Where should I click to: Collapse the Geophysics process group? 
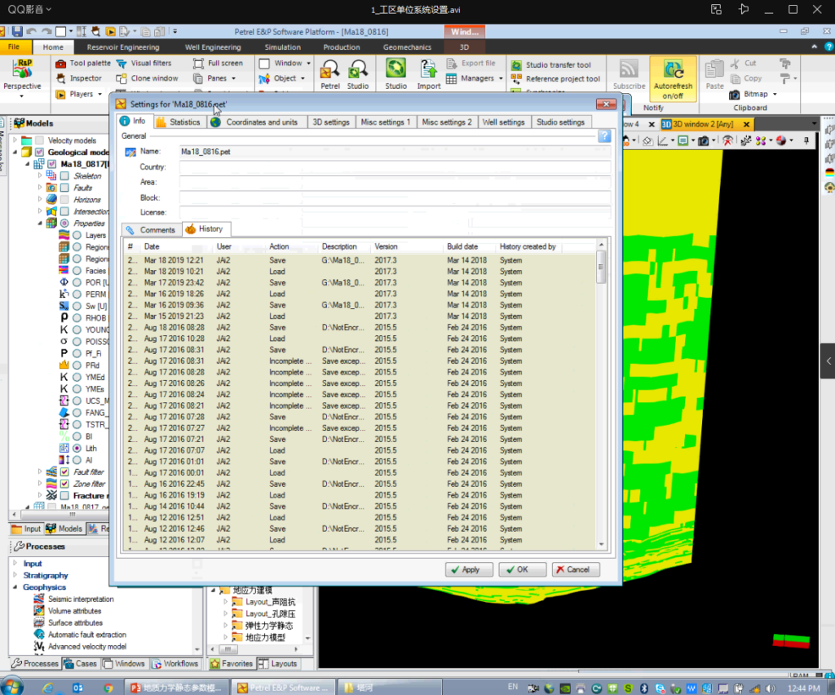pos(15,587)
